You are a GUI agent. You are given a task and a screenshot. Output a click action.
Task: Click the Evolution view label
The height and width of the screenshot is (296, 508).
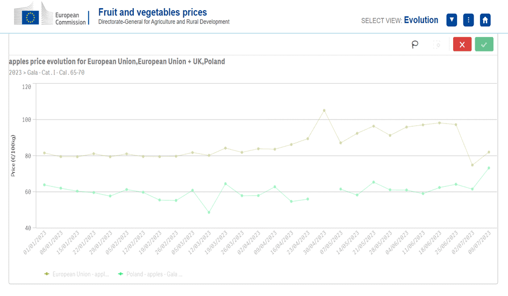pyautogui.click(x=421, y=20)
